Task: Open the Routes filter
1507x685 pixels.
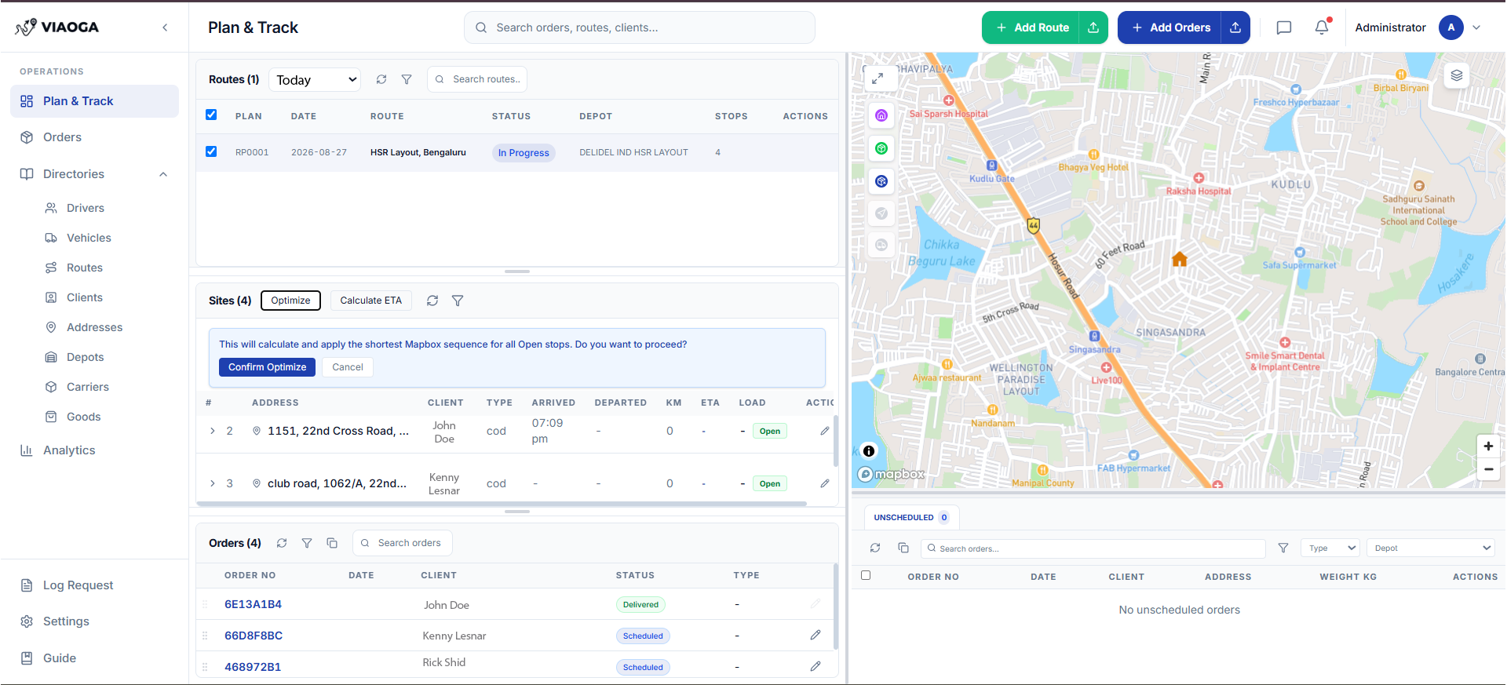Action: coord(407,79)
